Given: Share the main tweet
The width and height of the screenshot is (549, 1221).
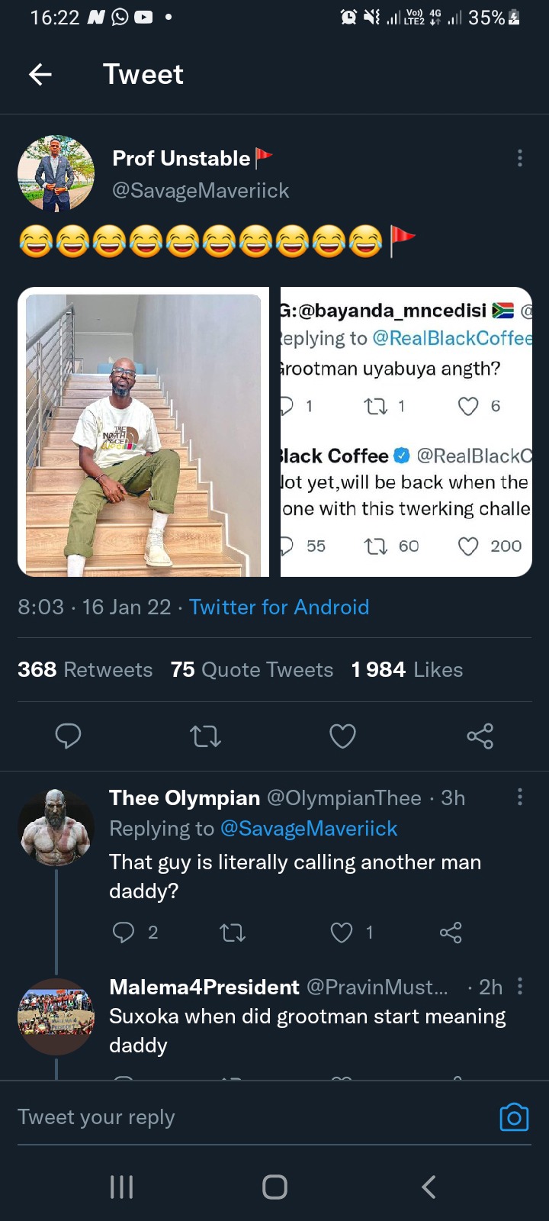Looking at the screenshot, I should pyautogui.click(x=480, y=736).
